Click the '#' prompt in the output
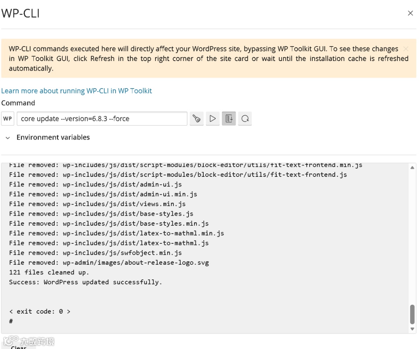 [11, 321]
